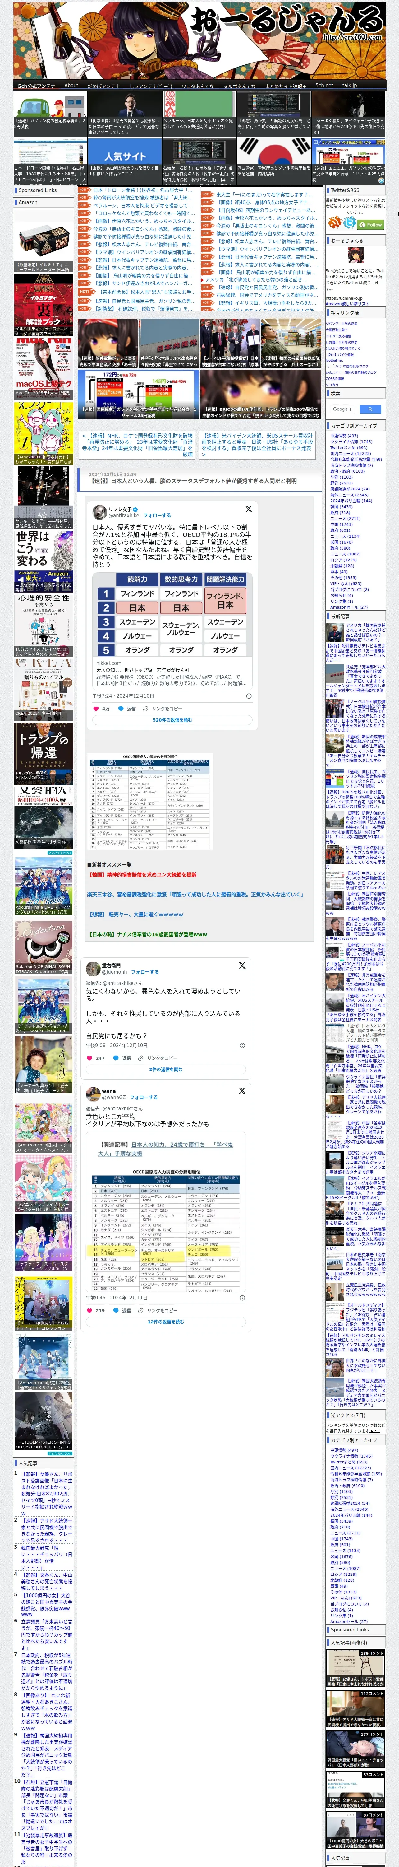This screenshot has height=1867, width=399.
Task: Open Twitterまとめ (693) category link
Action: click(x=349, y=448)
